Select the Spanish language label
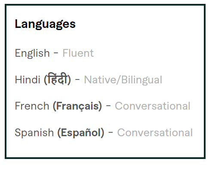 tap(34, 133)
